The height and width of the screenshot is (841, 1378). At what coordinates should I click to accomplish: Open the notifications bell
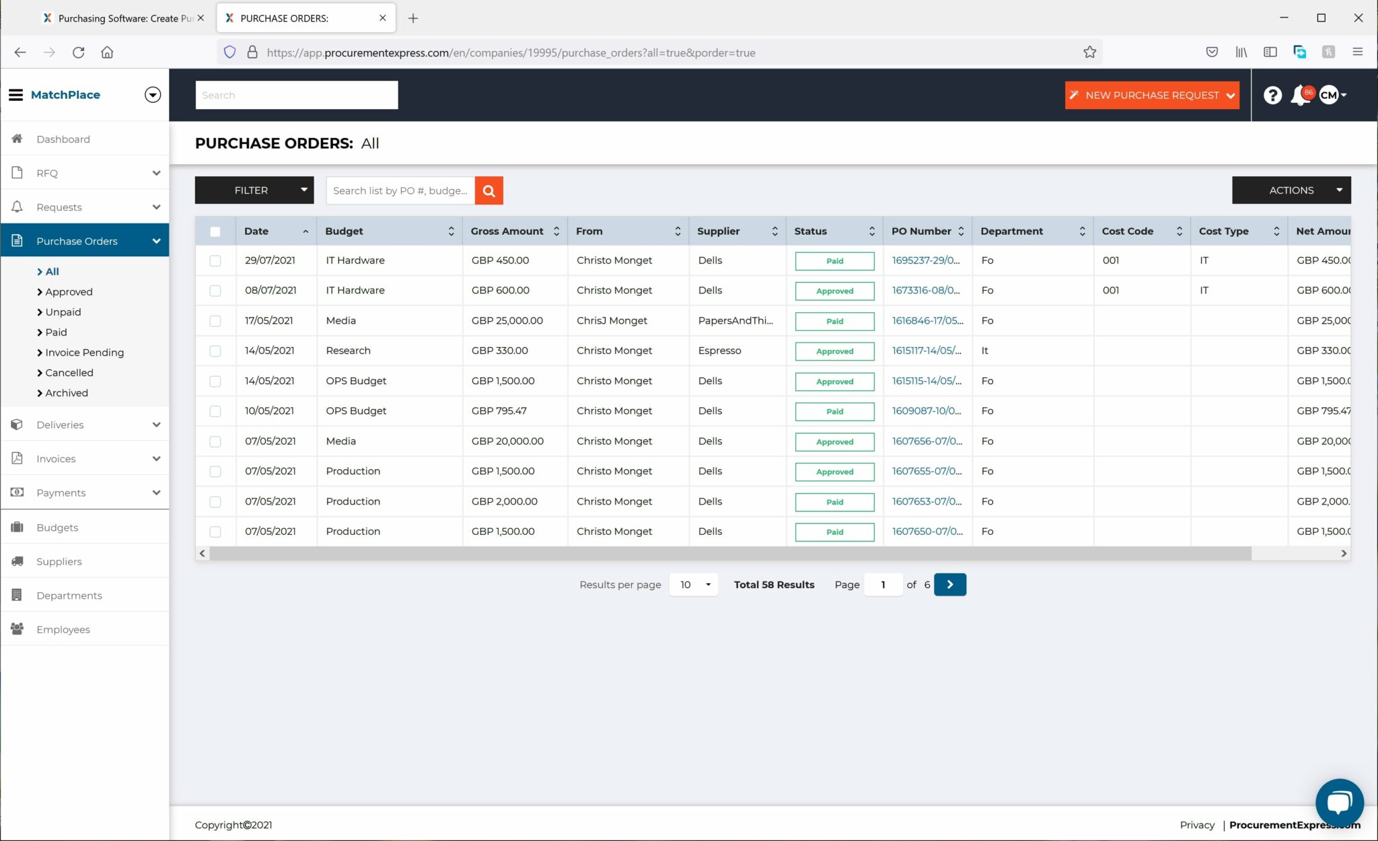point(1300,95)
